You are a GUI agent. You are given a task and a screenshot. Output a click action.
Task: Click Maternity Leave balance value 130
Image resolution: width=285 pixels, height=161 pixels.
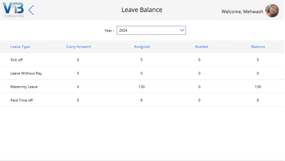click(x=258, y=87)
